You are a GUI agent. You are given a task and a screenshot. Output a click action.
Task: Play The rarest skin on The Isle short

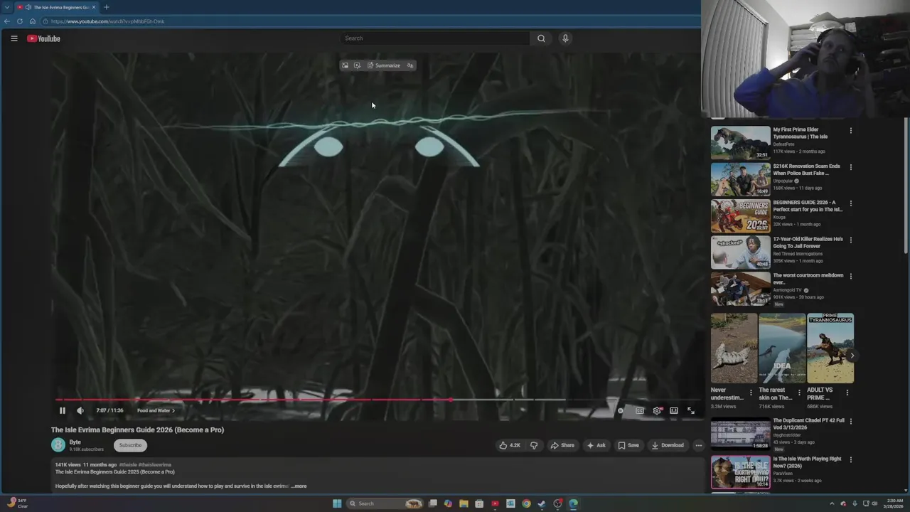[782, 348]
